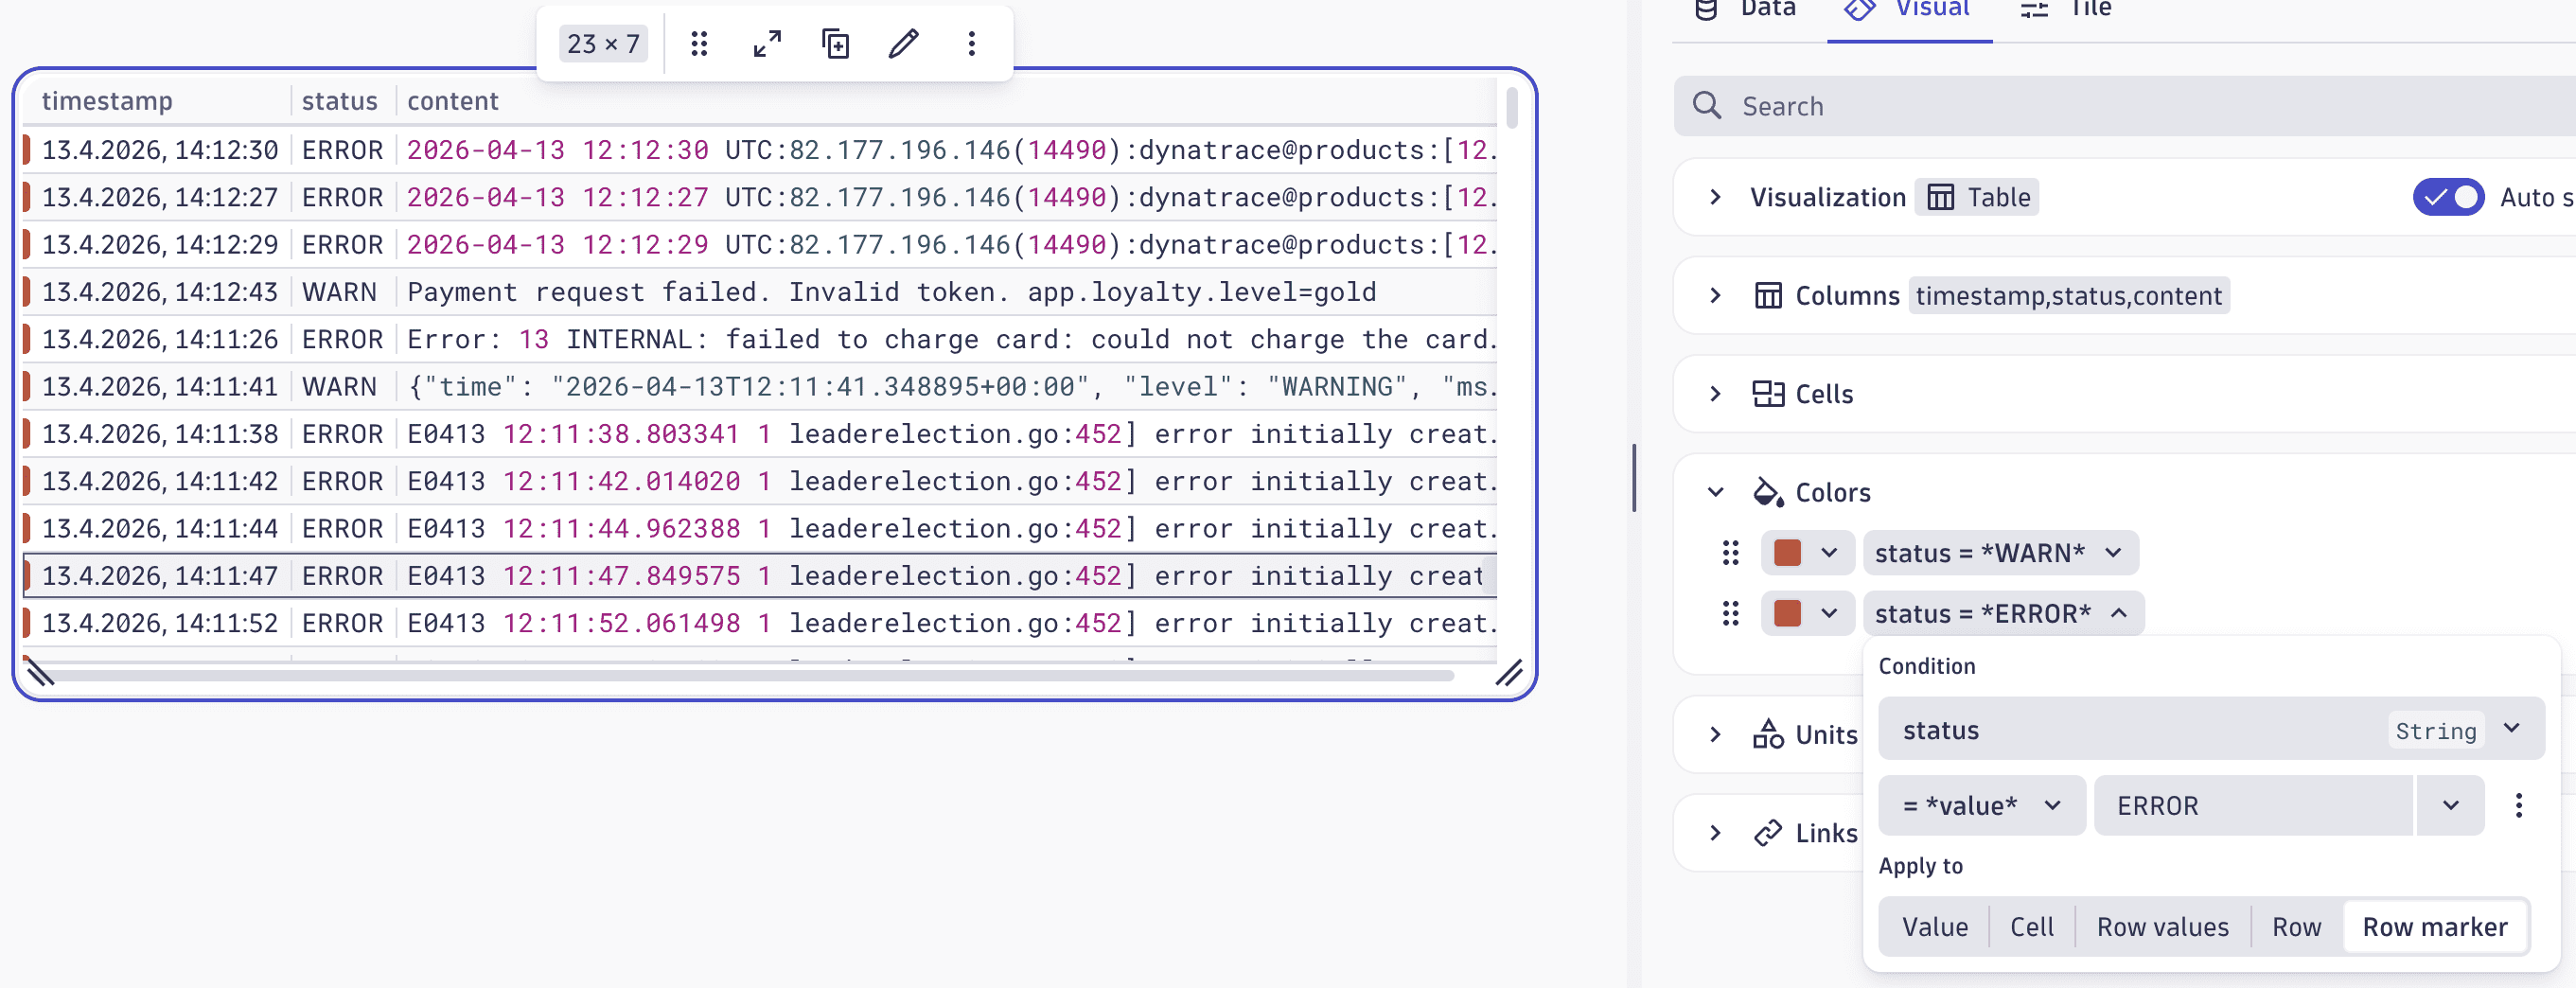Click the search magnifier icon
The width and height of the screenshot is (2576, 988).
[1708, 105]
